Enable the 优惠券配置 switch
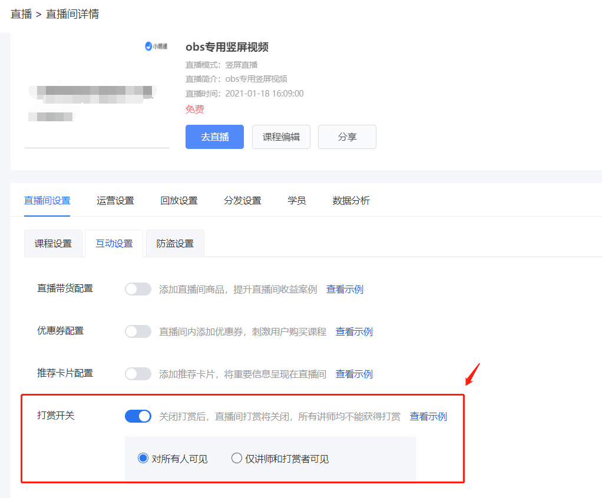Screen dimensions: 602x498 coord(138,331)
